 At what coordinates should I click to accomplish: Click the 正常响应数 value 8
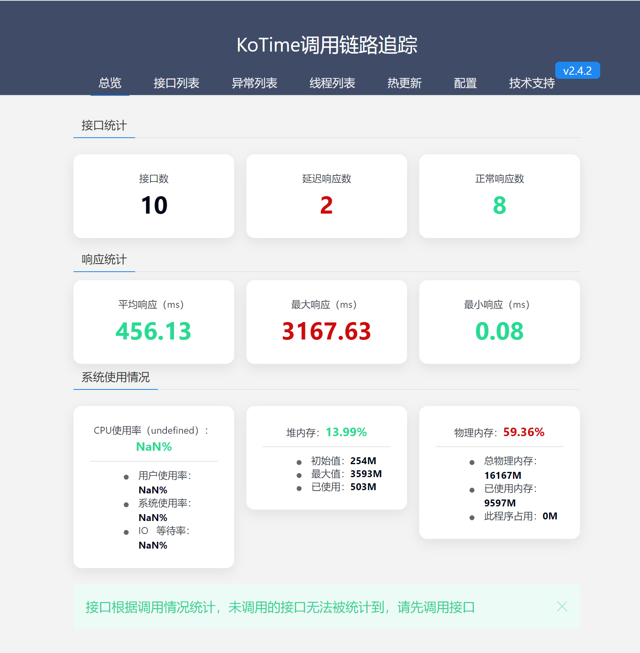[500, 205]
